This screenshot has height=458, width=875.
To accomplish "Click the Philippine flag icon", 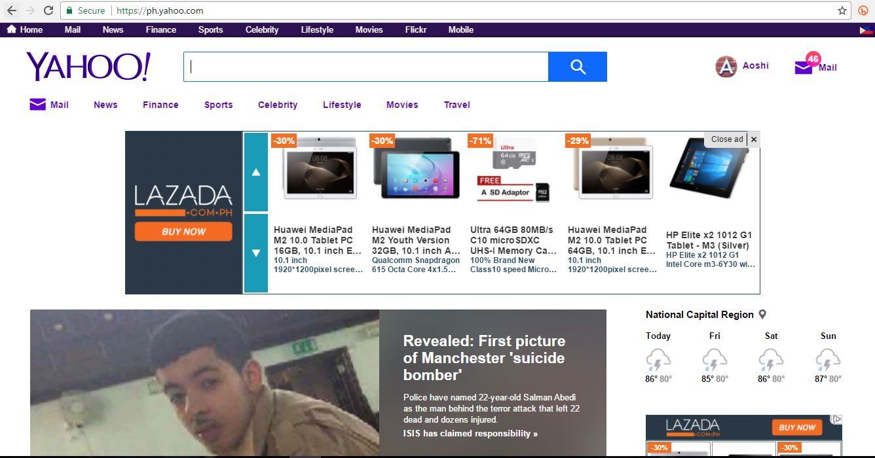I will tap(866, 30).
